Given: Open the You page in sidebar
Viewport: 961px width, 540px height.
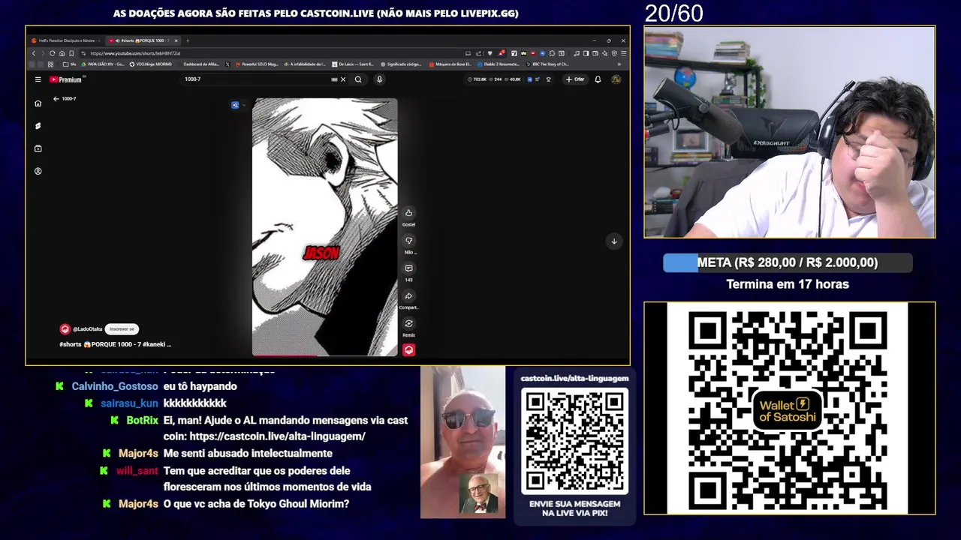Looking at the screenshot, I should coord(38,171).
